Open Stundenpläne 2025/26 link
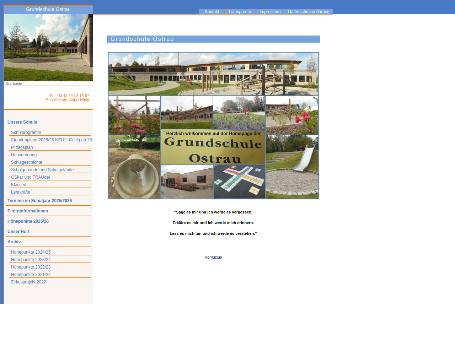This screenshot has width=455, height=341. pos(51,140)
